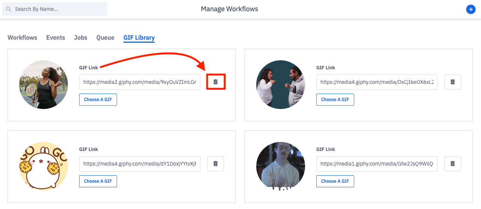The height and width of the screenshot is (209, 481).
Task: Click the media1.giphy.com GIF link field
Action: (x=377, y=164)
